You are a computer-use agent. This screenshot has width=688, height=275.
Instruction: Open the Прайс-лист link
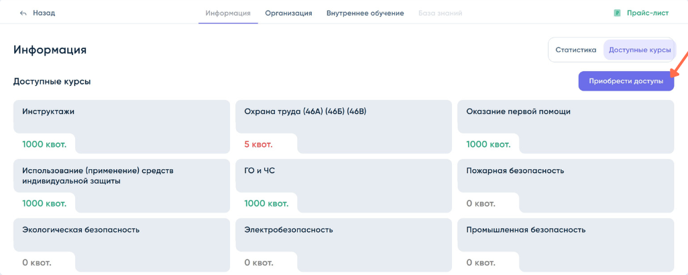tap(647, 13)
